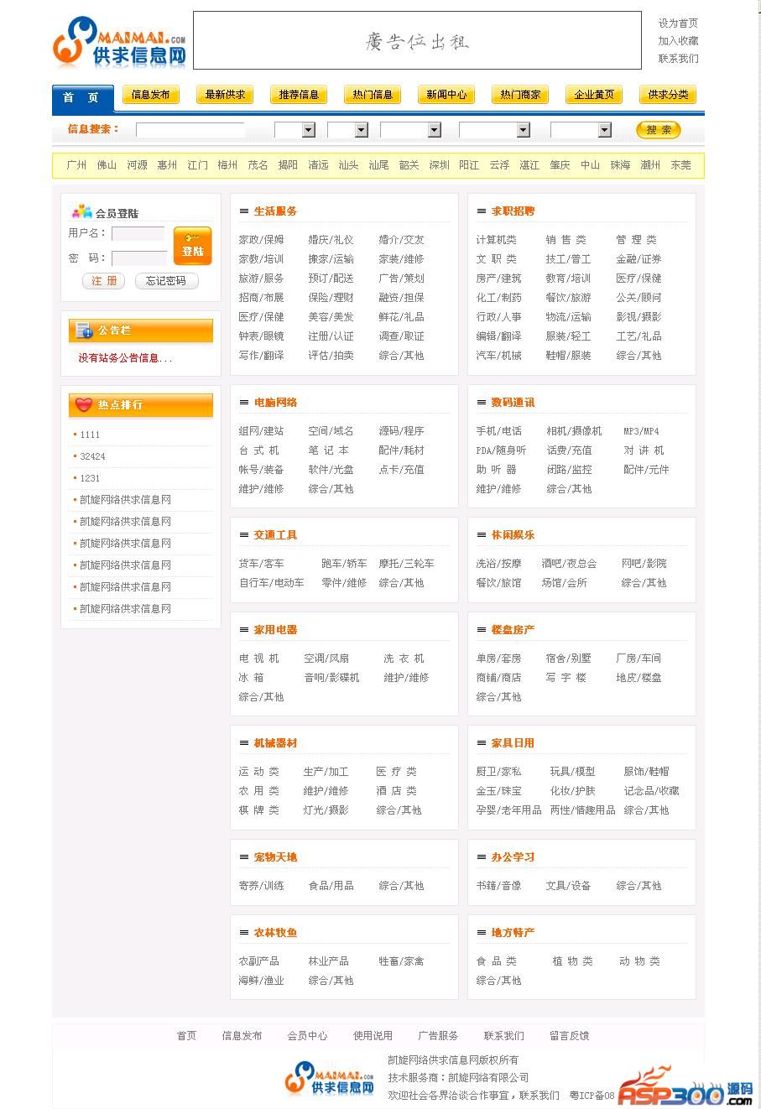761x1109 pixels.
Task: Click the top 联系我们 link
Action: 678,58
